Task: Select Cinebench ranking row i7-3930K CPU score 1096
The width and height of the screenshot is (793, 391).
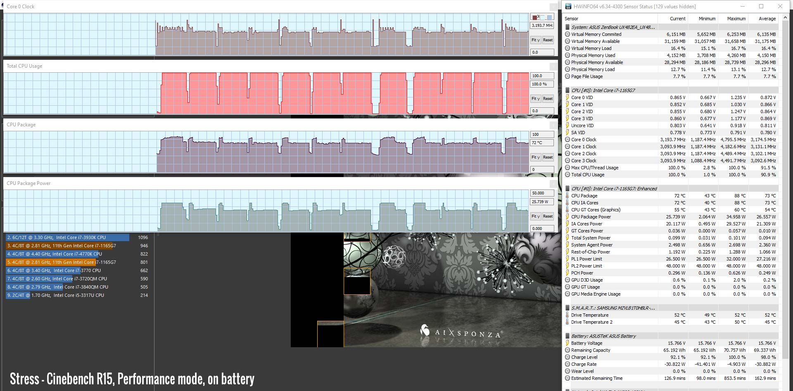Action: point(77,237)
